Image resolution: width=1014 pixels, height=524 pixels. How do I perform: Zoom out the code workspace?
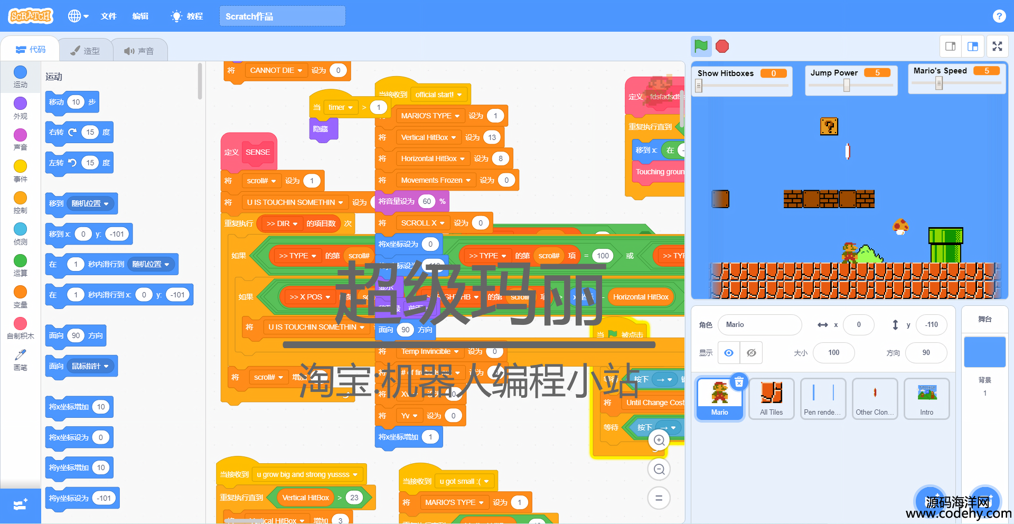click(x=659, y=469)
